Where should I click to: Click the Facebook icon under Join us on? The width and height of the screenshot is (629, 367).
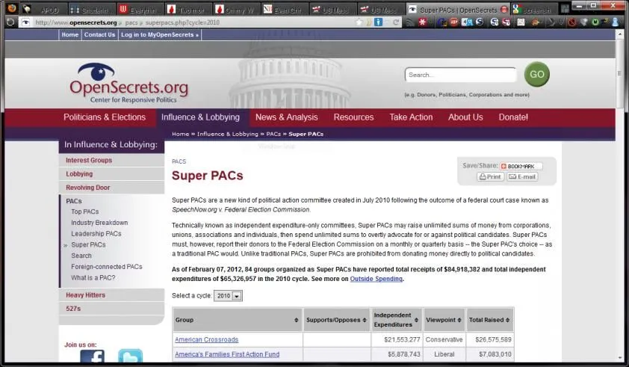pos(92,358)
